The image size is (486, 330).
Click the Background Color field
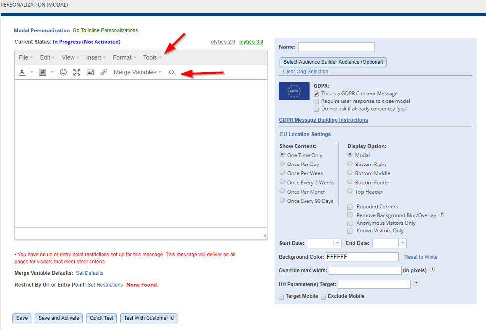362,257
